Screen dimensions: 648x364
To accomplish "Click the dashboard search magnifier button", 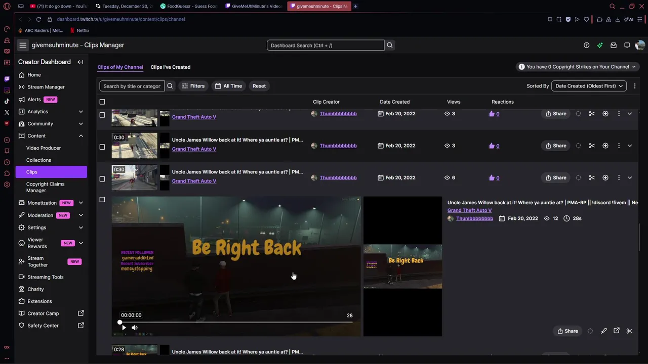I will (390, 45).
